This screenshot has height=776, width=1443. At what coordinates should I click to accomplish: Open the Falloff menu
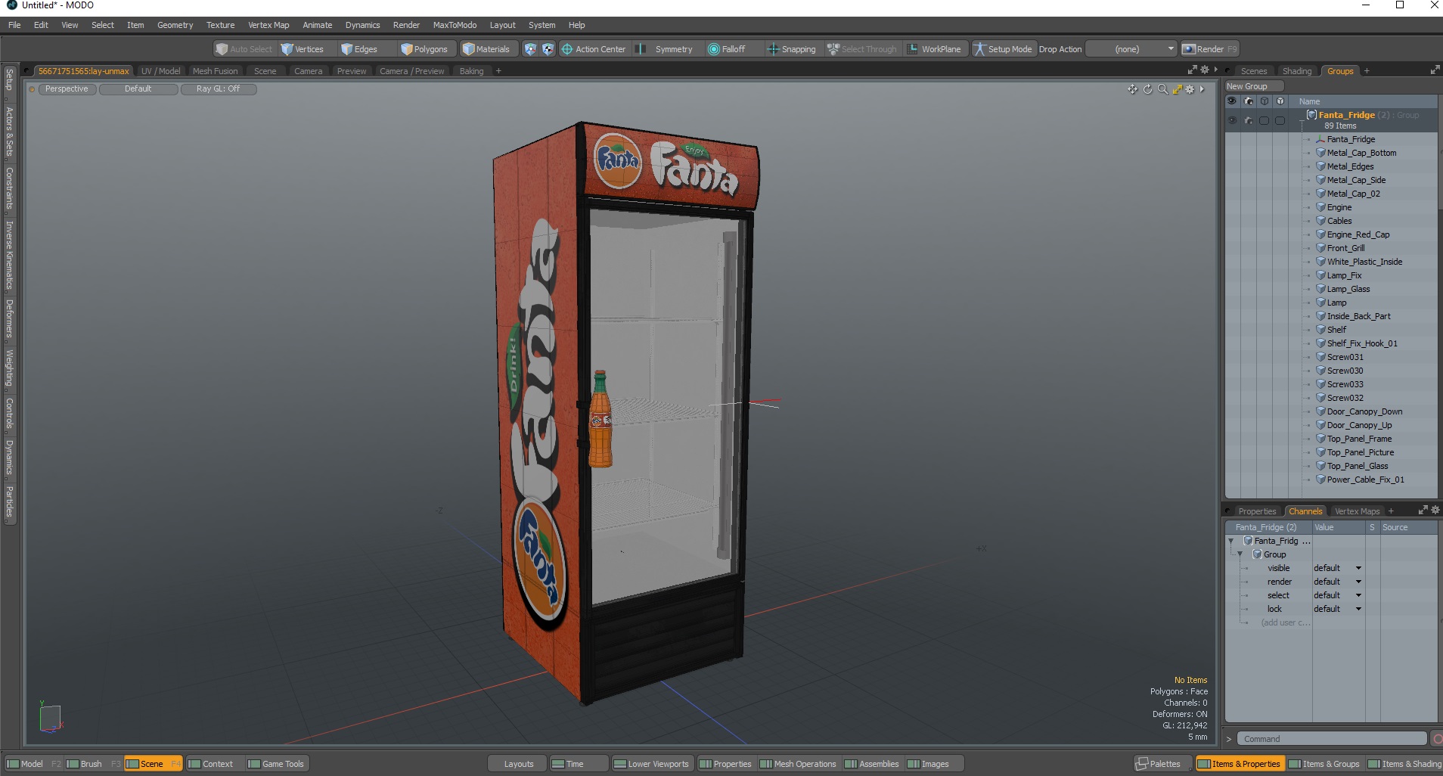pyautogui.click(x=727, y=49)
